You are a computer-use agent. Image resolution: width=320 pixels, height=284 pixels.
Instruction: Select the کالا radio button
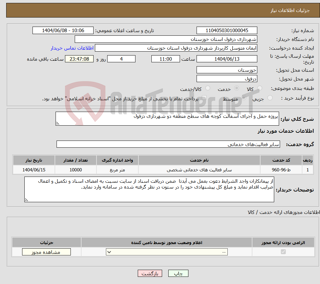(260, 88)
